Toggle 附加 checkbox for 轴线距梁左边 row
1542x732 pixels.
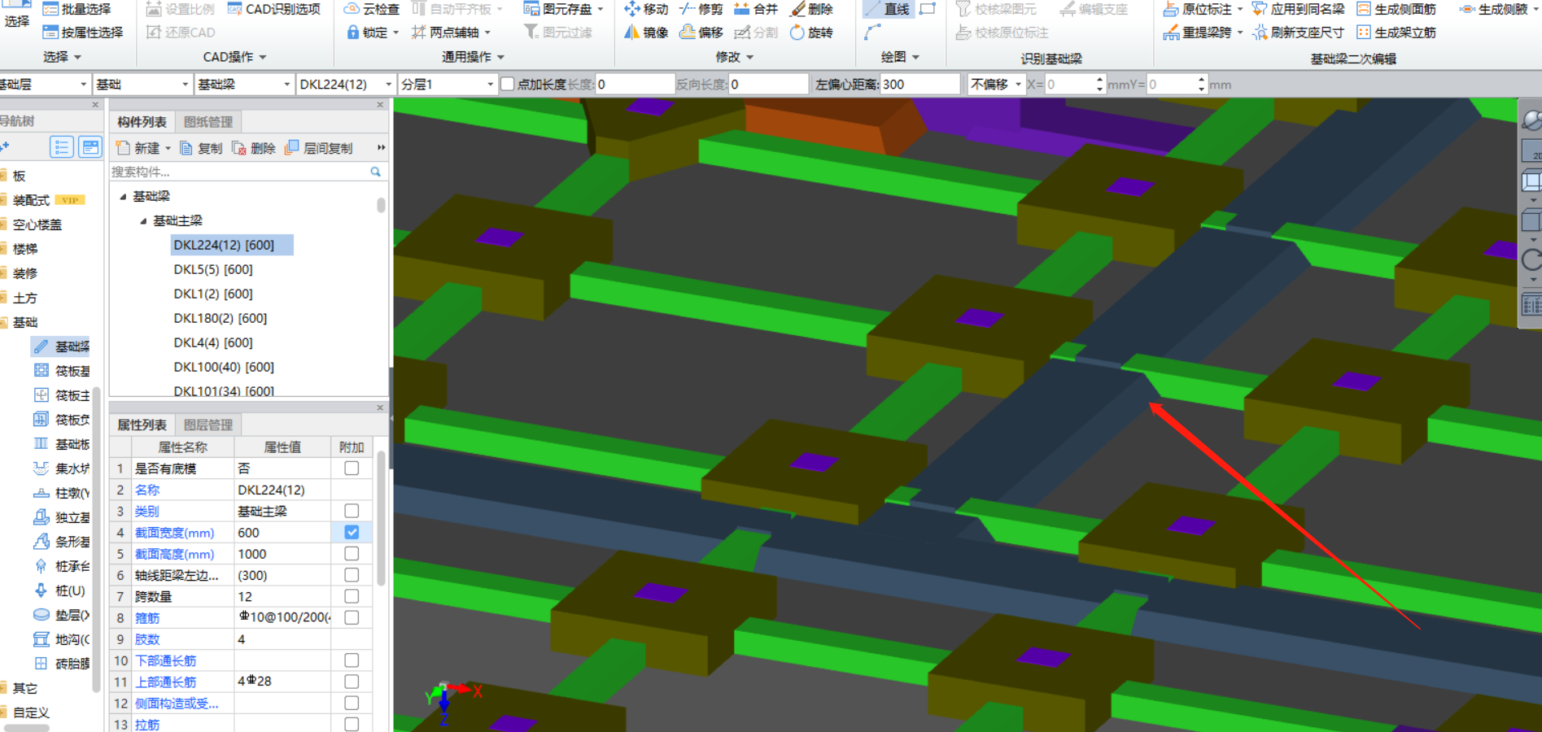tap(352, 574)
